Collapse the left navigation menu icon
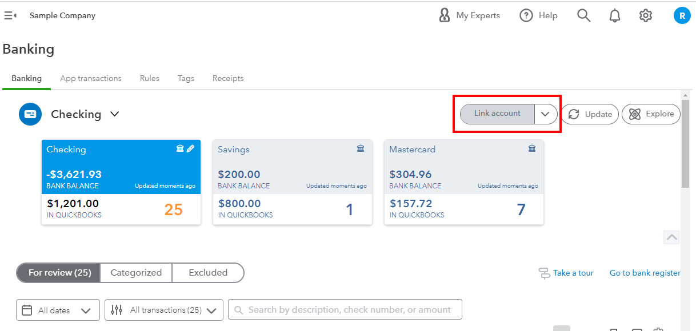Viewport: 696px width, 331px height. click(x=10, y=15)
